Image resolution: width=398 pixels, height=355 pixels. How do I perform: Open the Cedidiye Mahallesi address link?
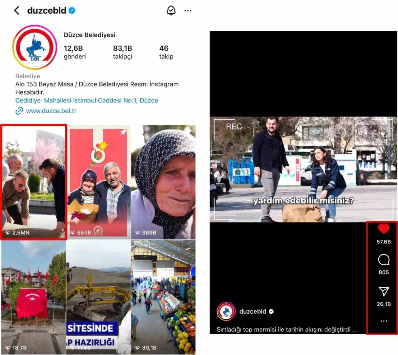(87, 100)
